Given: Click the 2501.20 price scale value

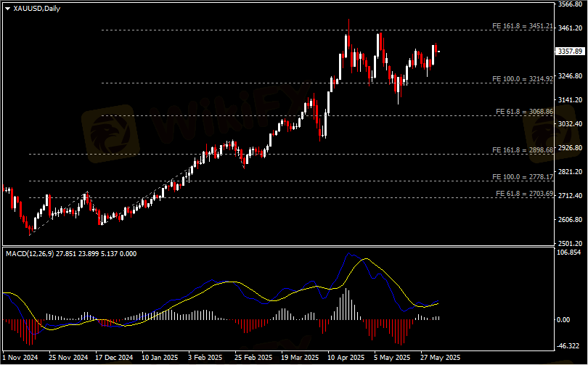Looking at the screenshot, I should (x=570, y=244).
